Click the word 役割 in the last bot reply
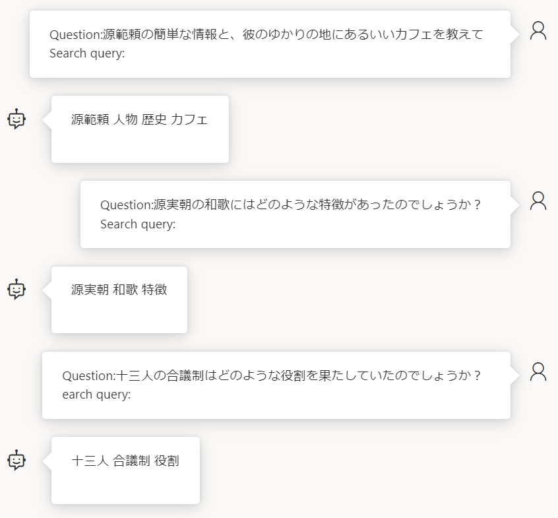The width and height of the screenshot is (558, 518). point(167,461)
